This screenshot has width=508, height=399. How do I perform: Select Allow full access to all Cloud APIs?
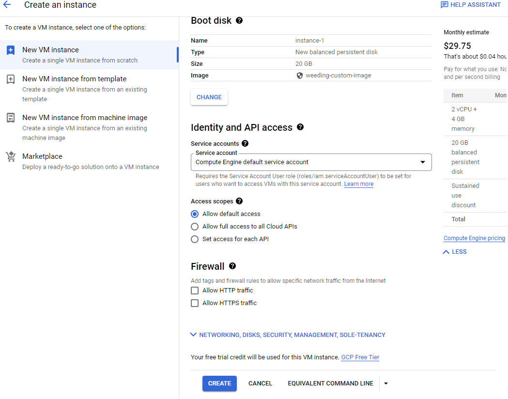195,227
